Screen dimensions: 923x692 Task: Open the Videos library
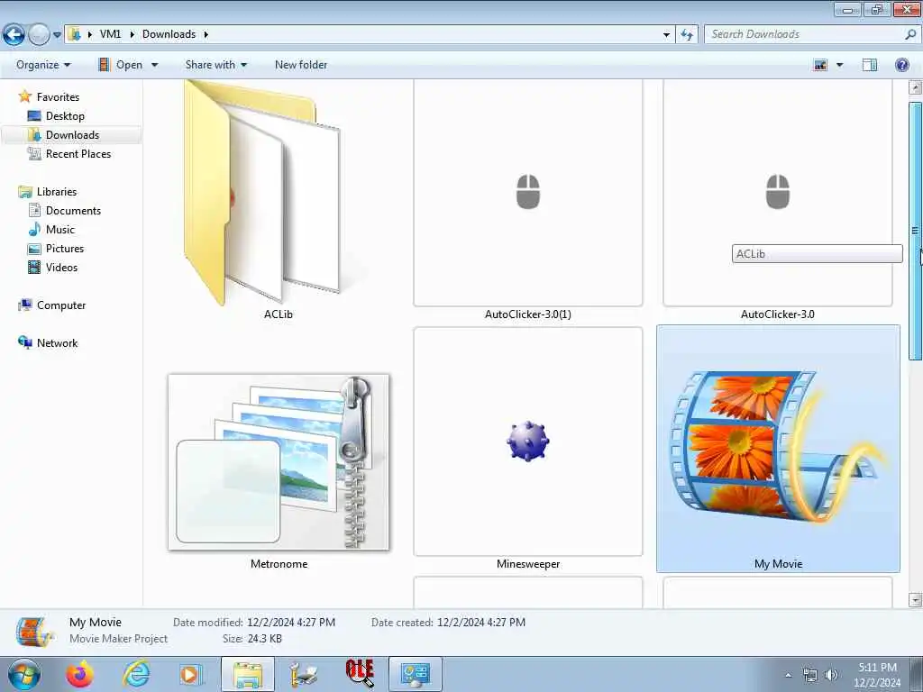pyautogui.click(x=61, y=267)
